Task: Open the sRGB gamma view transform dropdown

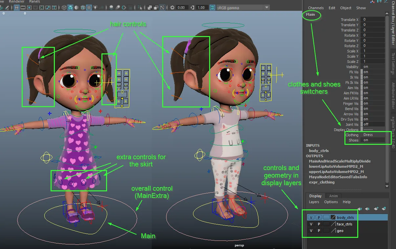Action: tap(243, 8)
